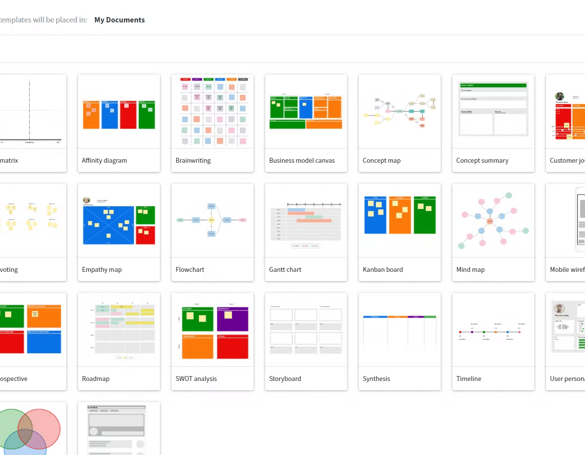Choose the Synthesis template thumbnail
This screenshot has height=455, width=585.
400,330
